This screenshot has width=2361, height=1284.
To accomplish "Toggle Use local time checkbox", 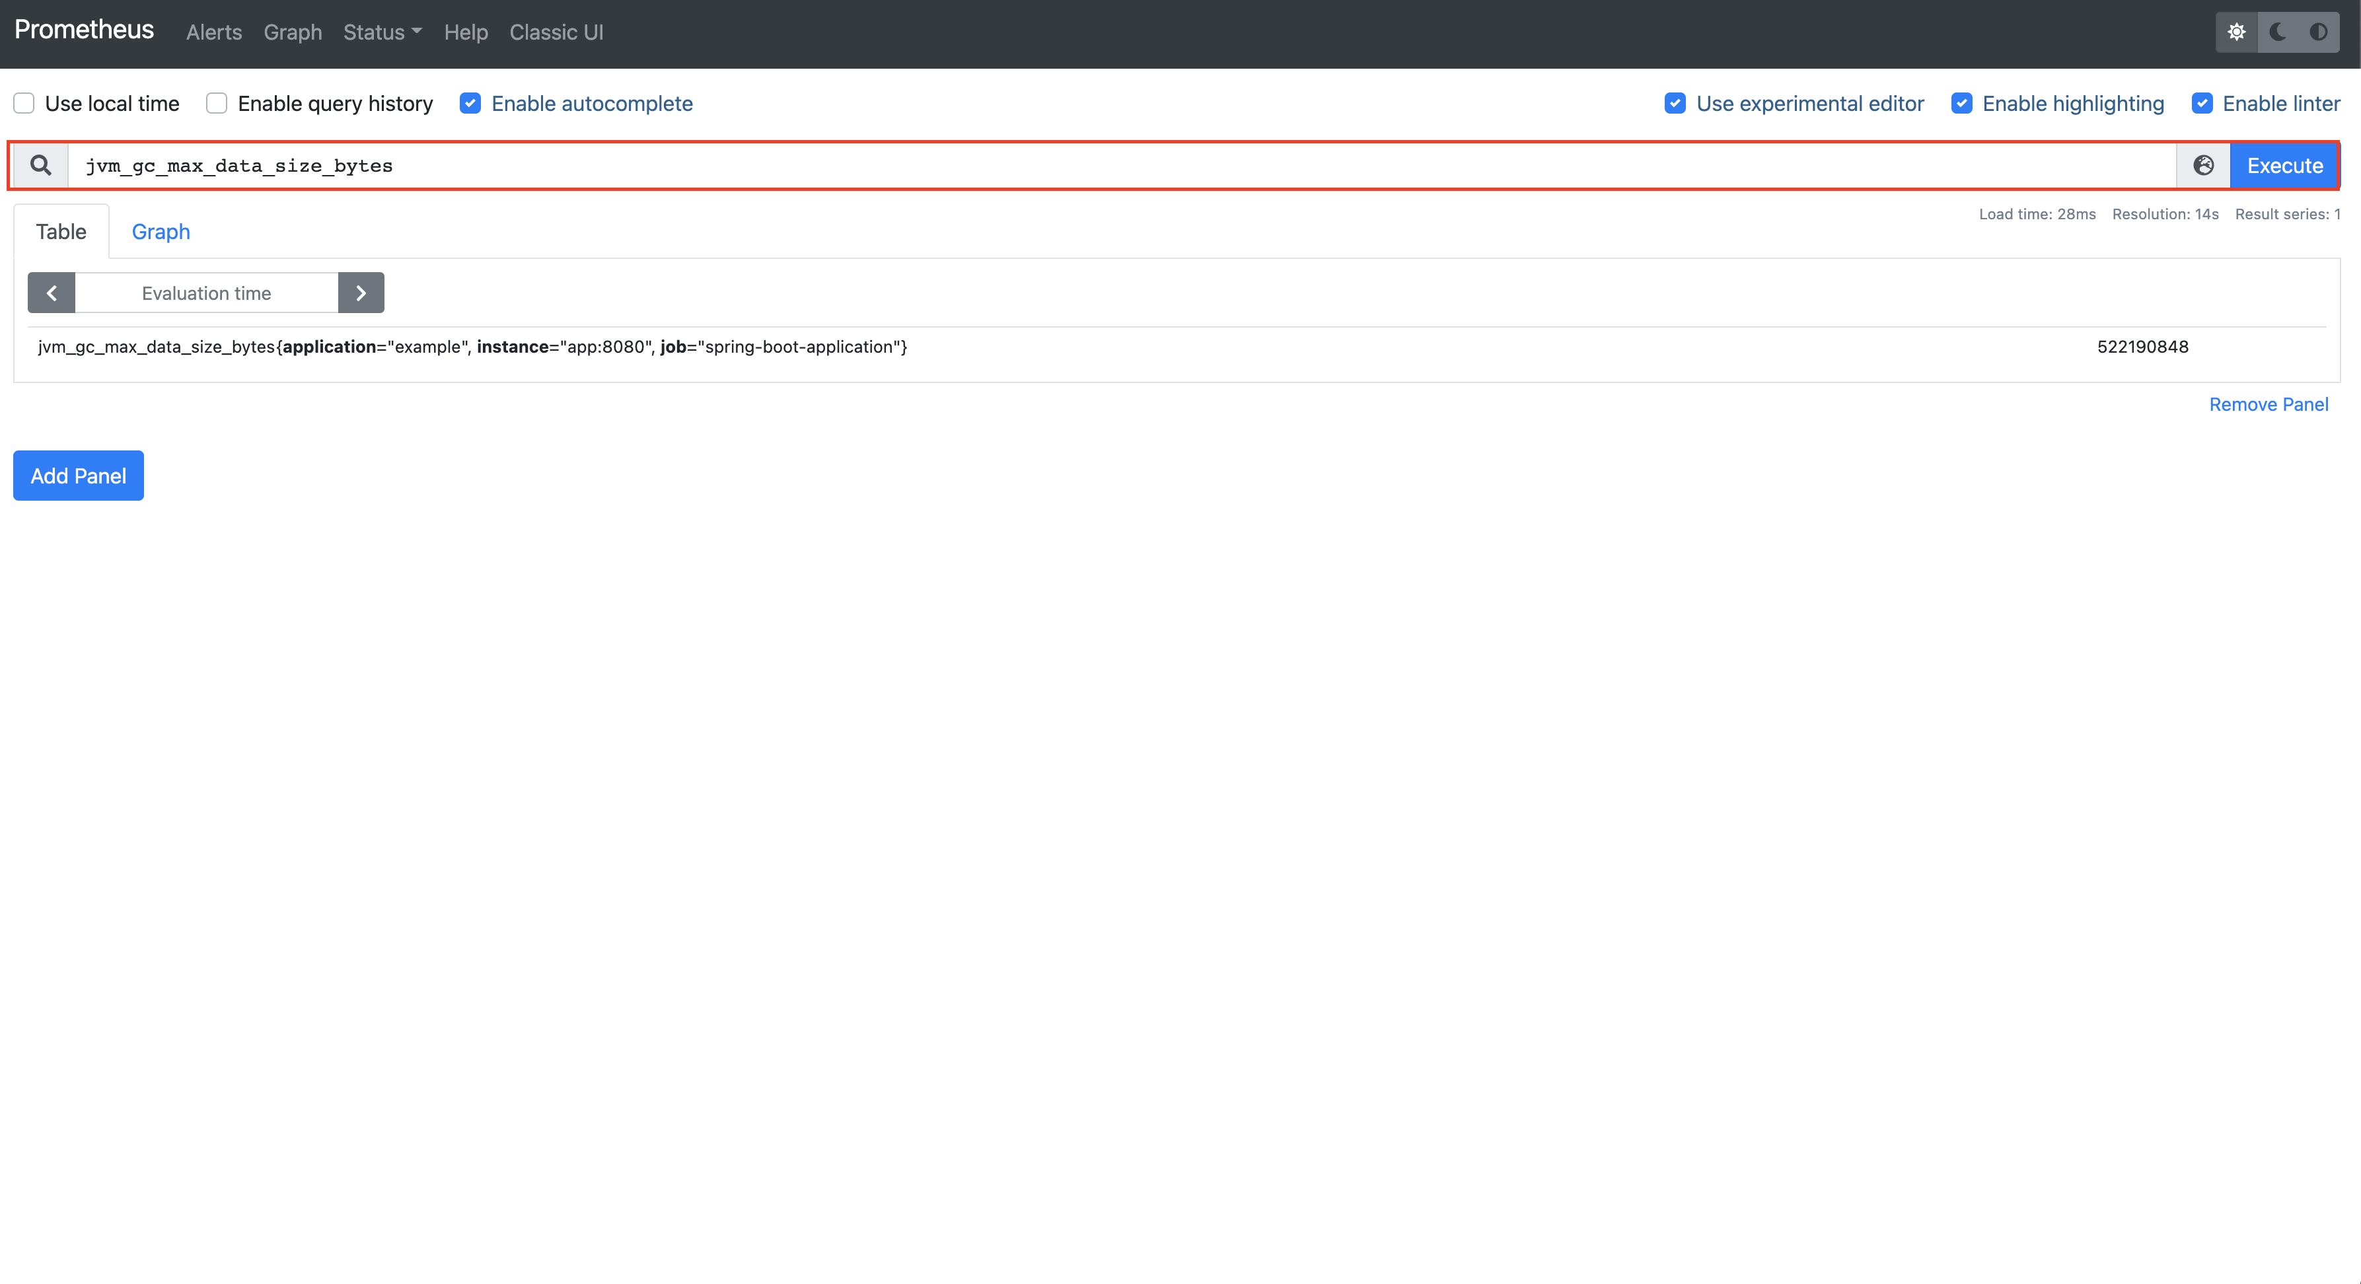I will (x=24, y=104).
